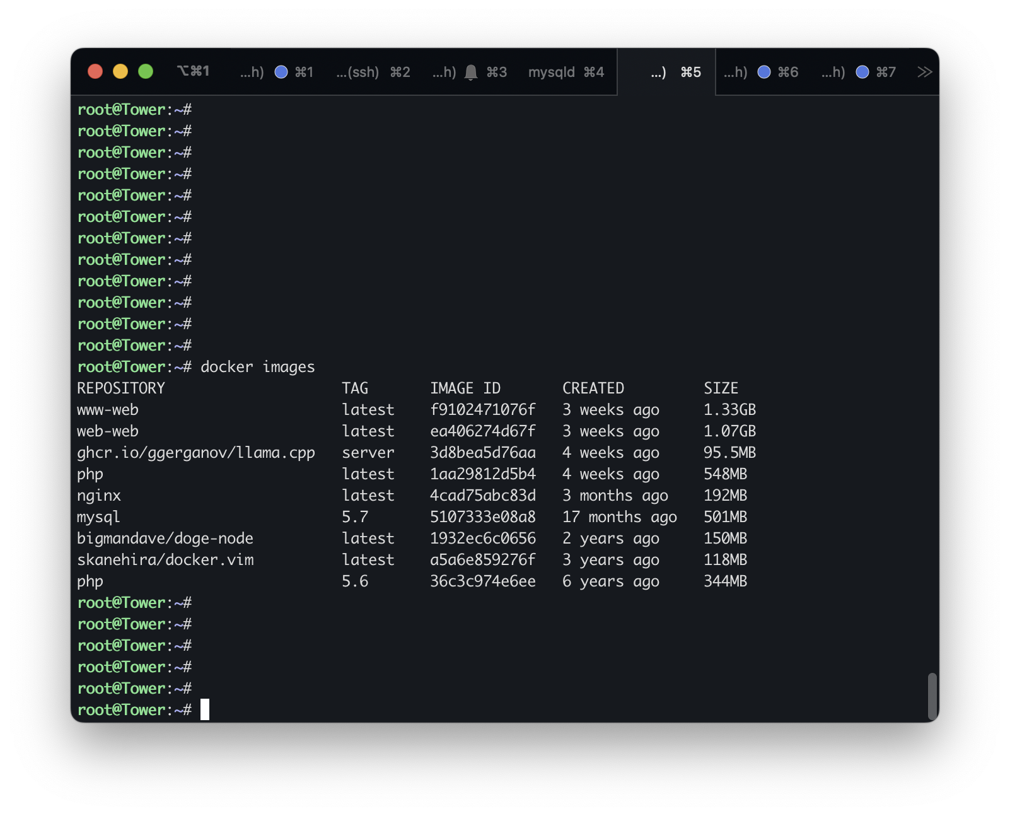Click the blue activity dot on tab ⌘1

(x=281, y=72)
